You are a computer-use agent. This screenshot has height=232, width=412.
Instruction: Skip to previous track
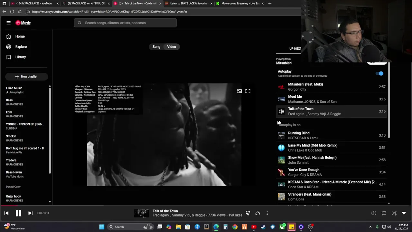coord(6,213)
